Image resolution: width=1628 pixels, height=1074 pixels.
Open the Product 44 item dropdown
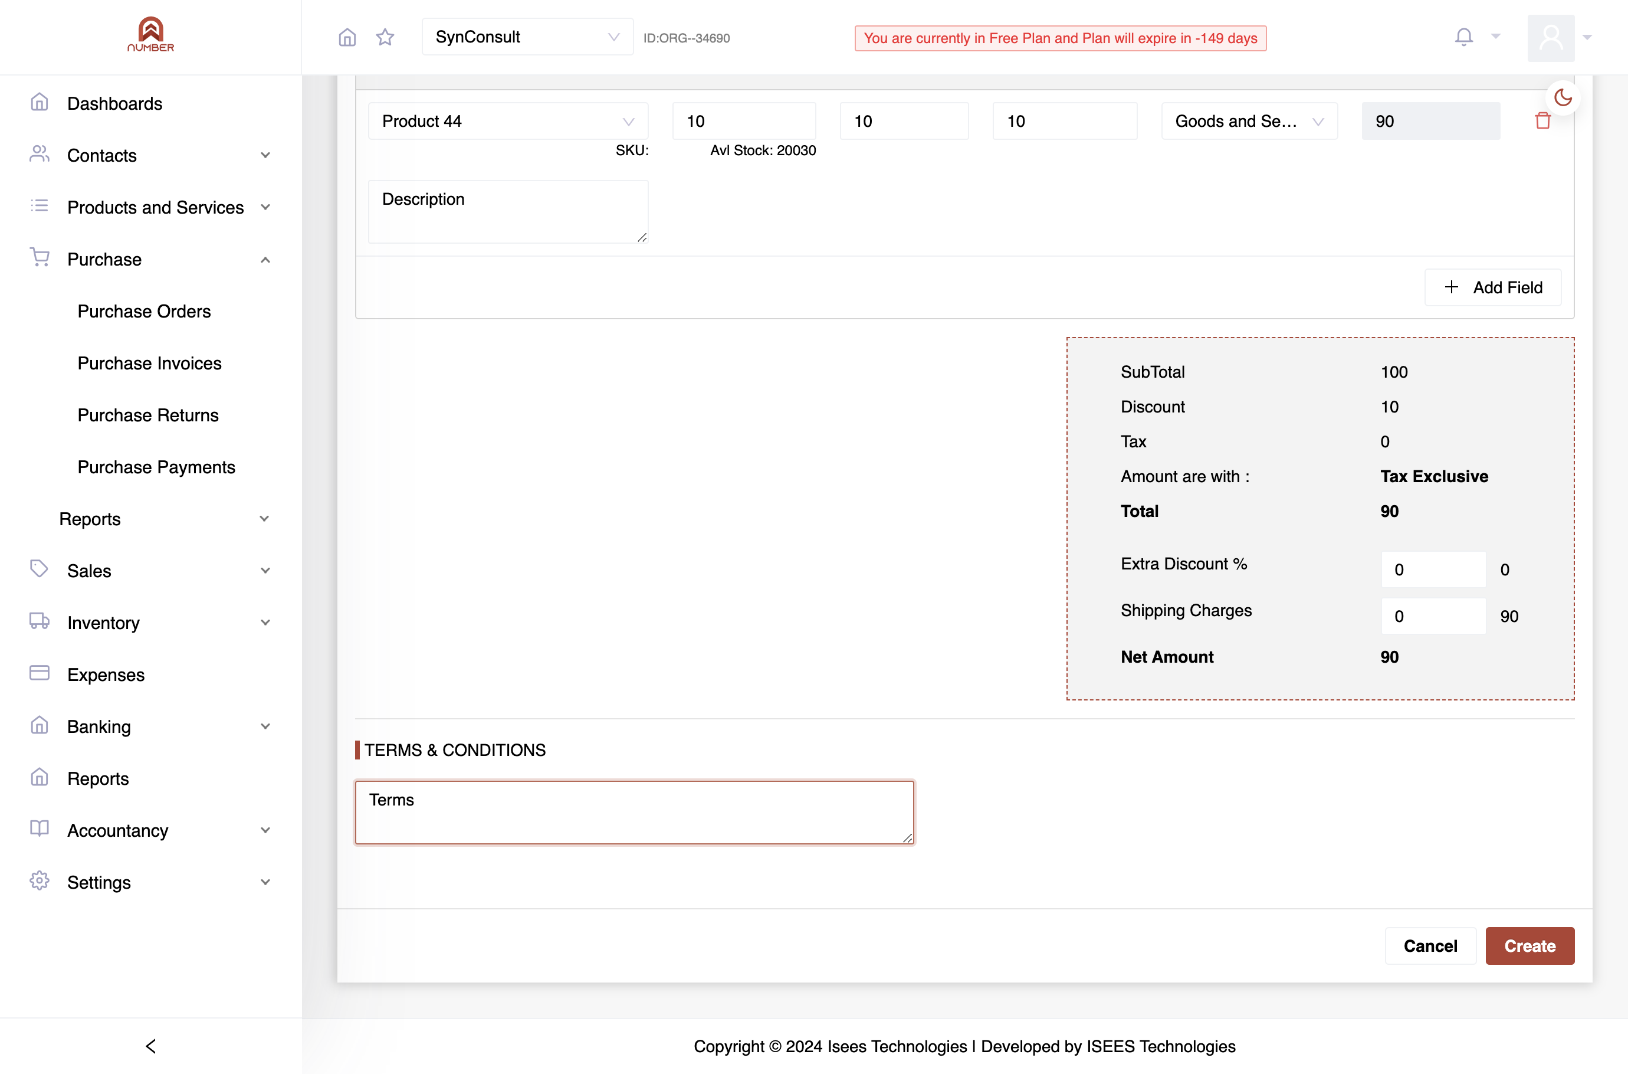click(508, 121)
